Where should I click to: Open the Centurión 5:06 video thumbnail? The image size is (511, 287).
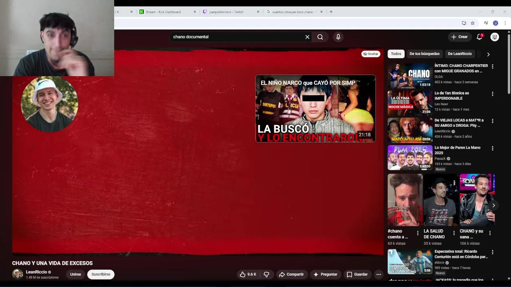410,261
